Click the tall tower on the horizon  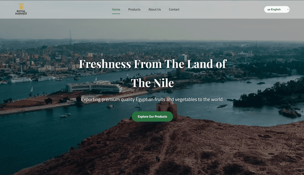coord(71,37)
